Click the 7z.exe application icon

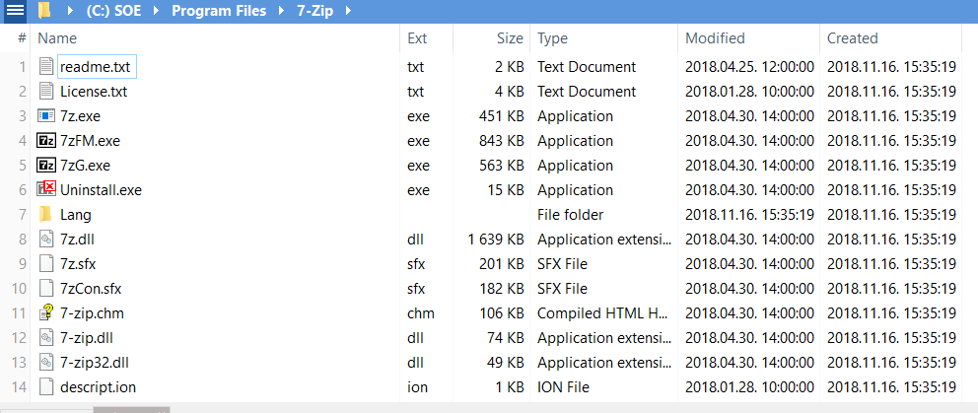tap(46, 116)
